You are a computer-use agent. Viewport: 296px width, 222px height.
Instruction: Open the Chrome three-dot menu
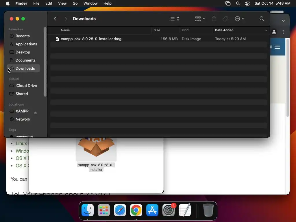coord(283,32)
